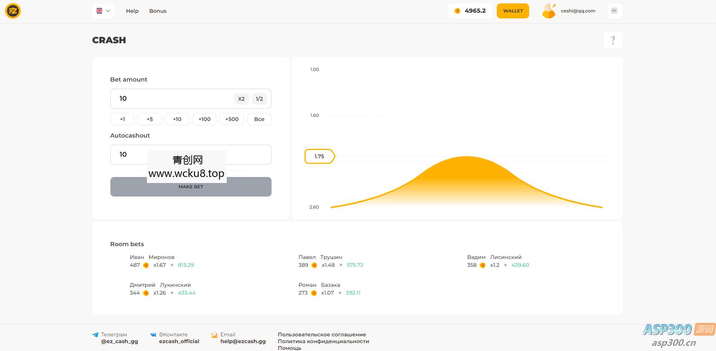Open the Telegram @ez_cash_gg link
Image resolution: width=716 pixels, height=351 pixels.
click(x=119, y=341)
